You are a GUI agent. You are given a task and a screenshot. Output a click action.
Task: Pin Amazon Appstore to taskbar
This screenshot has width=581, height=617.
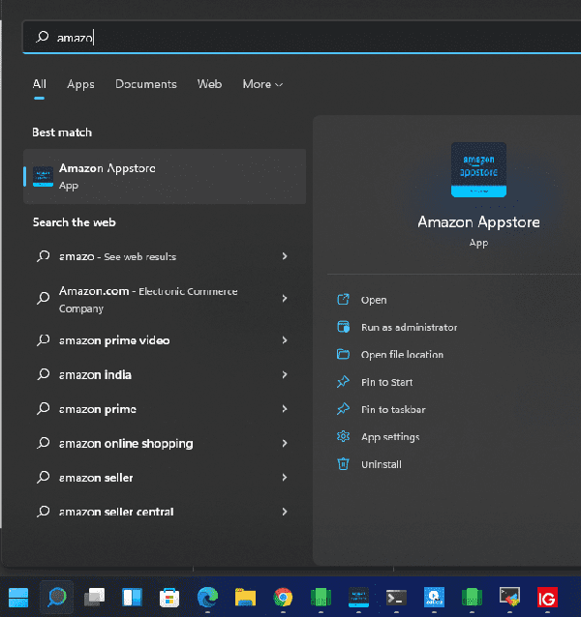pos(392,409)
